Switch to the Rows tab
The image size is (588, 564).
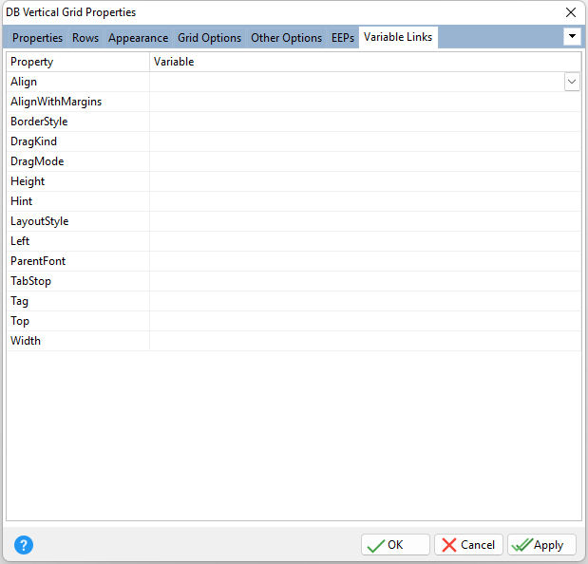click(x=85, y=38)
